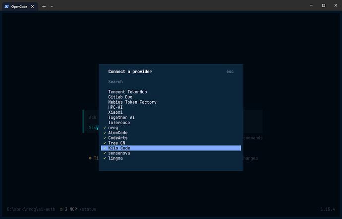
Task: Pick the HPC-AI provider entry
Action: [x=171, y=107]
